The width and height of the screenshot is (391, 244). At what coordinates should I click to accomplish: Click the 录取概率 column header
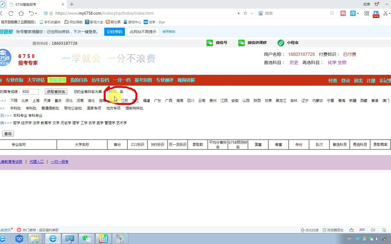tap(380, 145)
